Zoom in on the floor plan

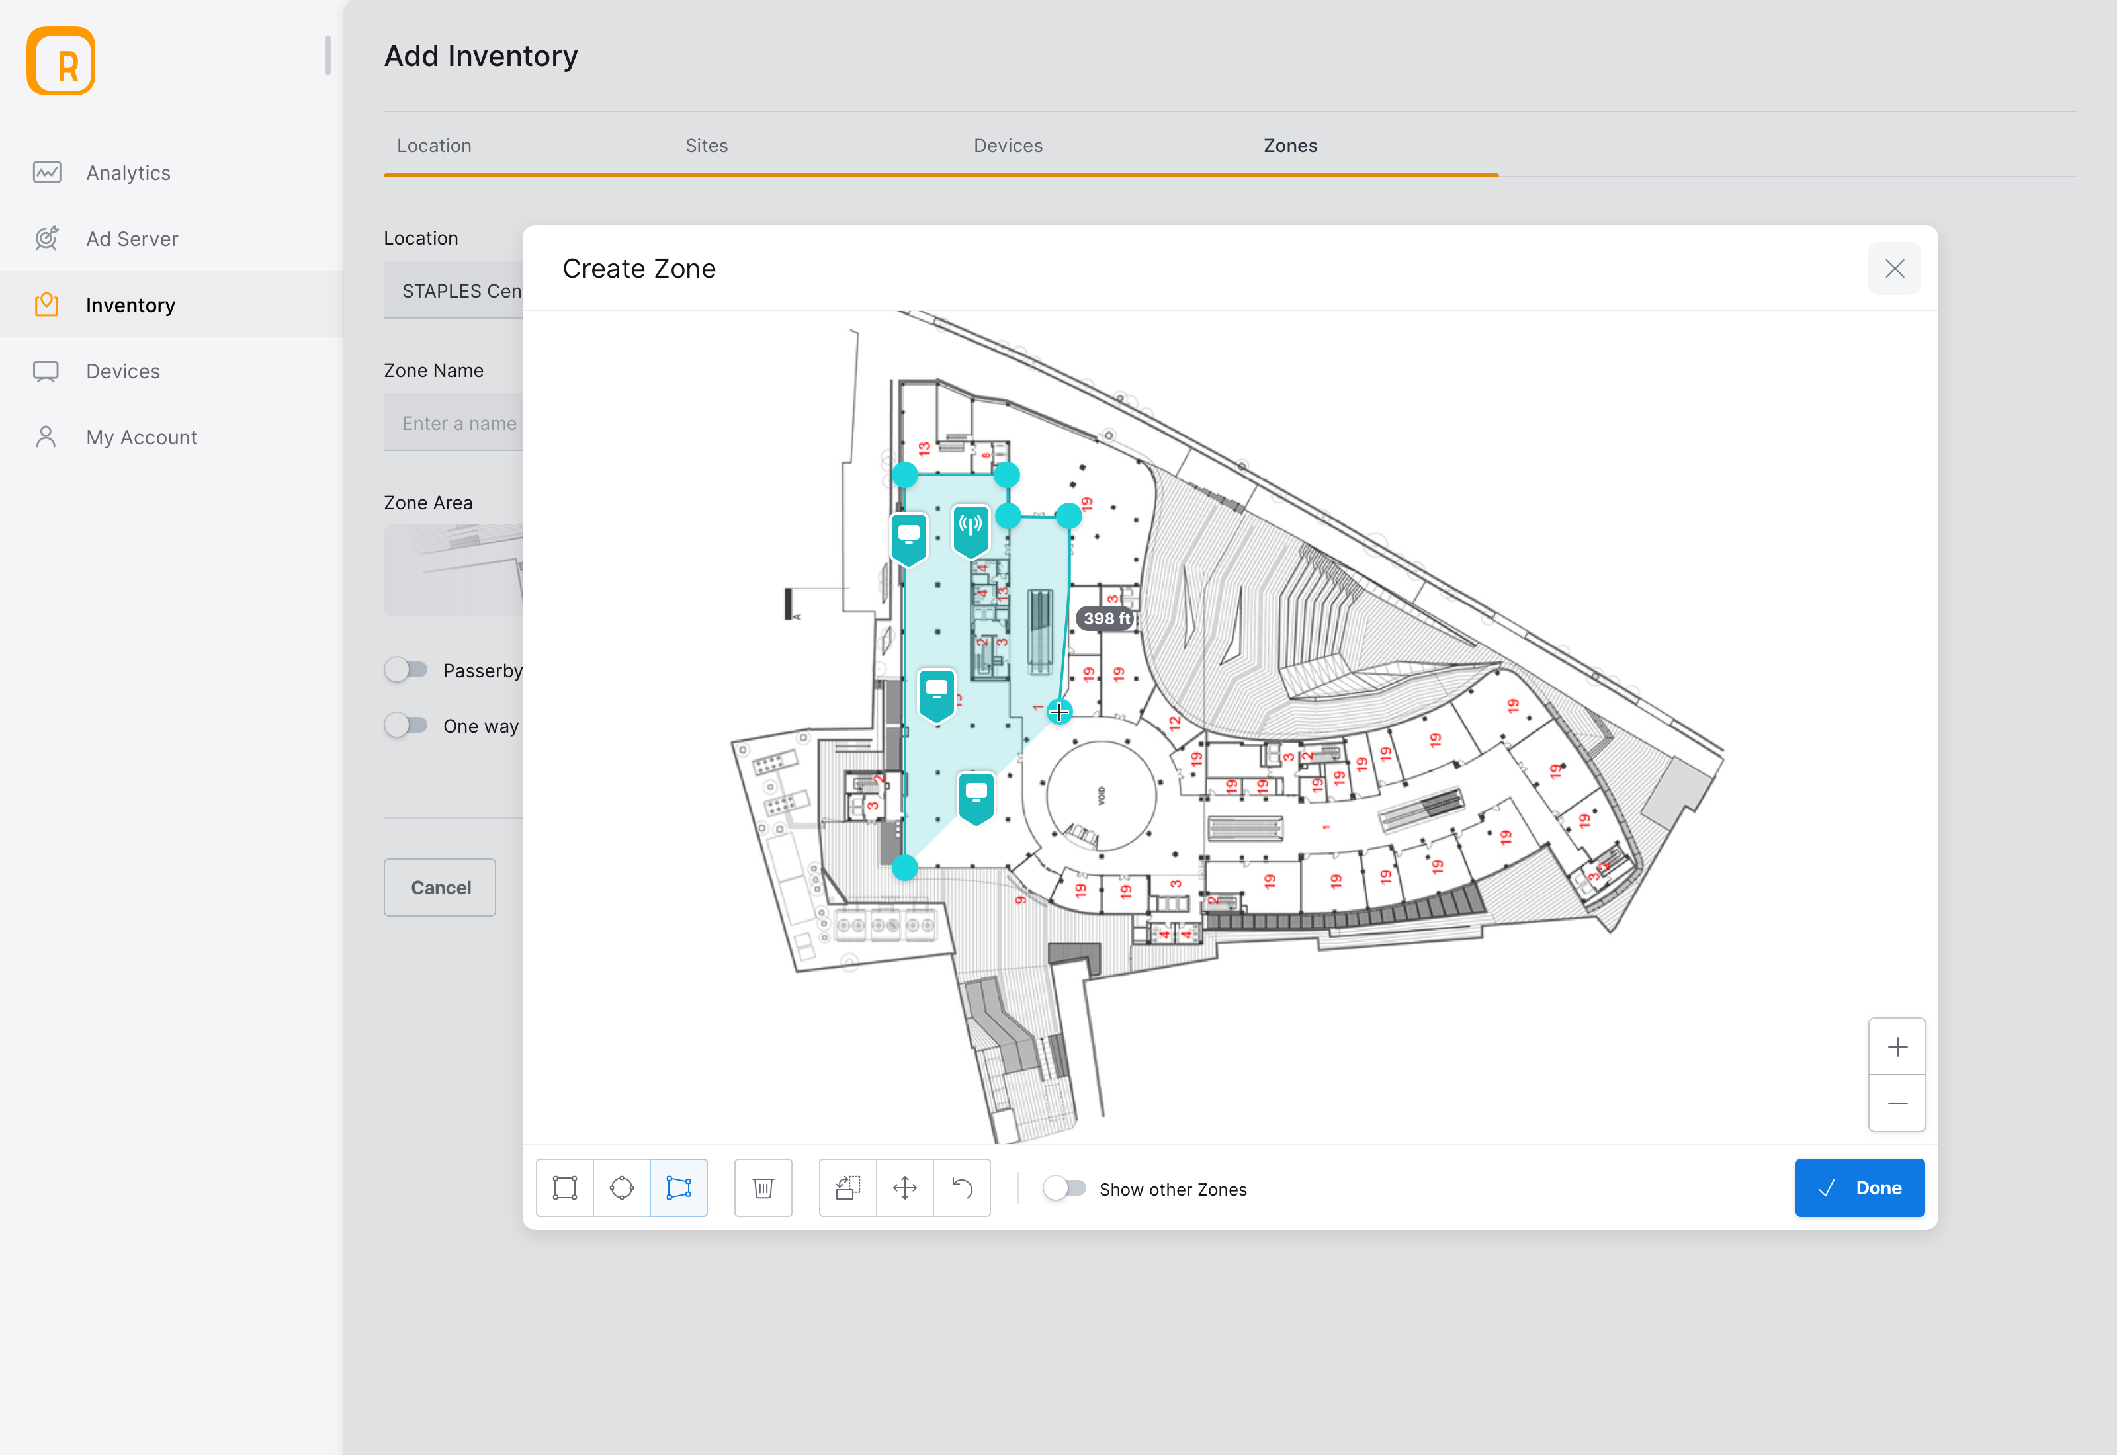[1897, 1046]
